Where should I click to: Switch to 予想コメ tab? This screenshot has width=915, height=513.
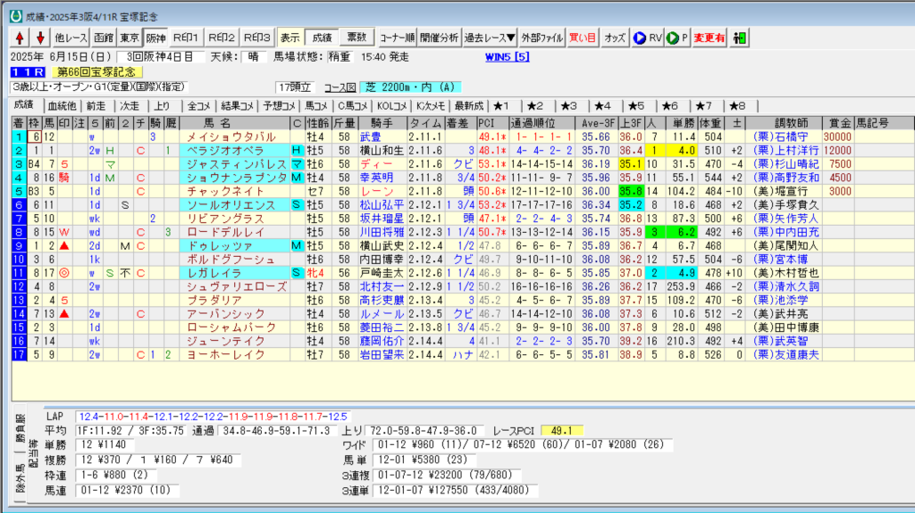(x=279, y=106)
